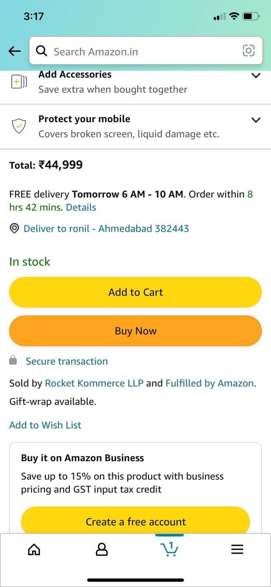The height and width of the screenshot is (587, 271).
Task: Tap Deliver to ronil - Ahmedabad 382443
Action: click(106, 229)
